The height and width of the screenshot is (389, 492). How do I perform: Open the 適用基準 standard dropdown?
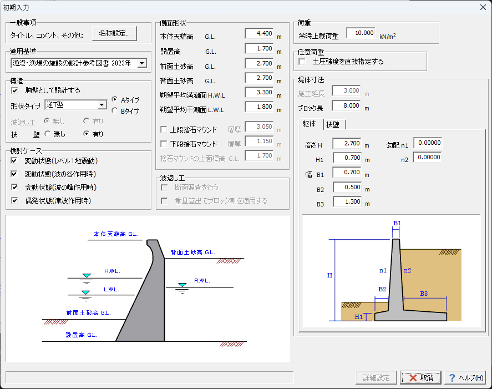click(x=141, y=63)
